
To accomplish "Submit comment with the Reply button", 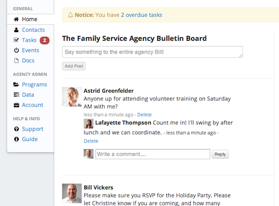I will coord(220,154).
